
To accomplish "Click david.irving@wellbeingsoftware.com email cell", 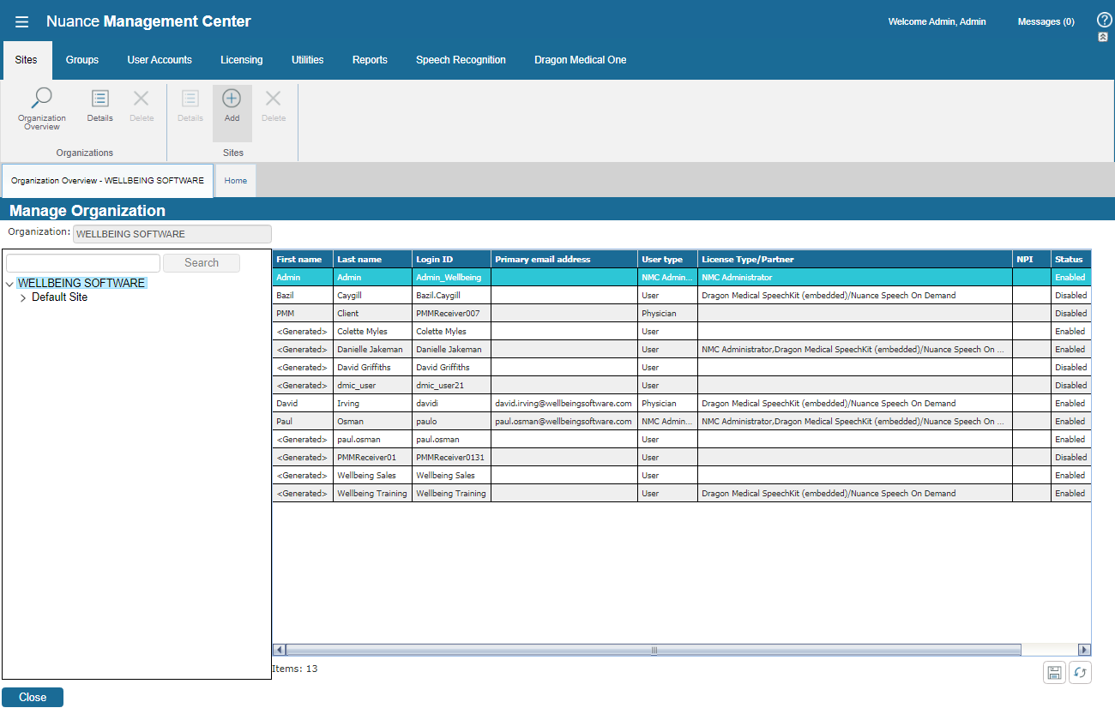I will click(564, 403).
